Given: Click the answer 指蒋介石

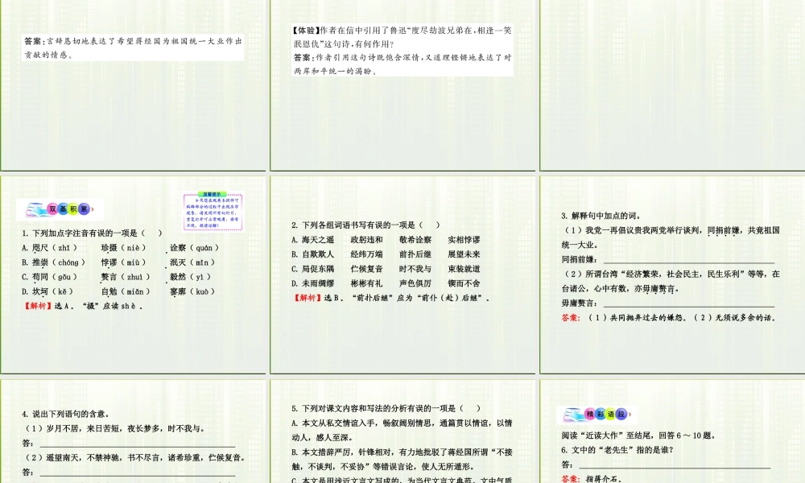Looking at the screenshot, I should click(603, 479).
